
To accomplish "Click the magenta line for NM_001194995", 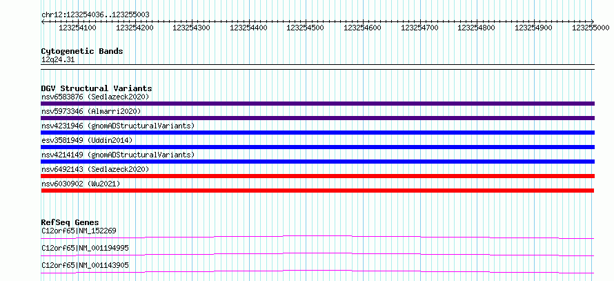I will tap(317, 254).
